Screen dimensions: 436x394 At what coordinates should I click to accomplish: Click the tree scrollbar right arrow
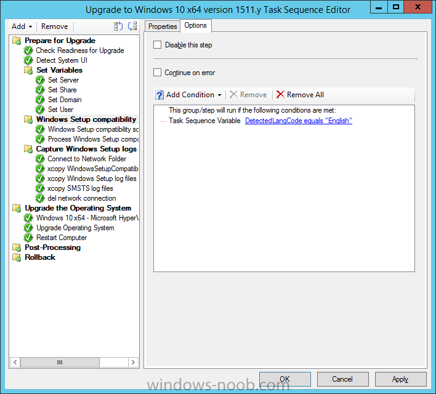click(x=133, y=363)
